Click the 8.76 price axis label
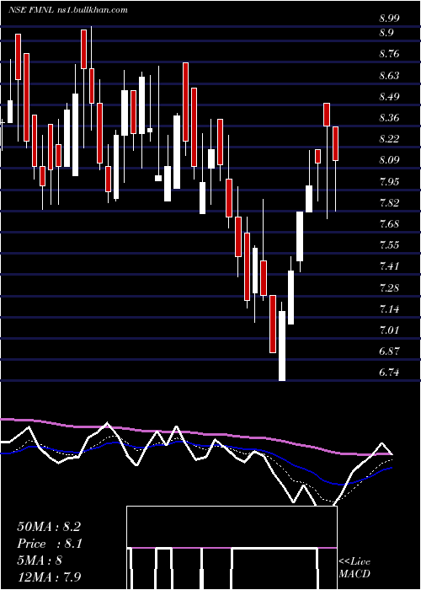 [x=389, y=54]
